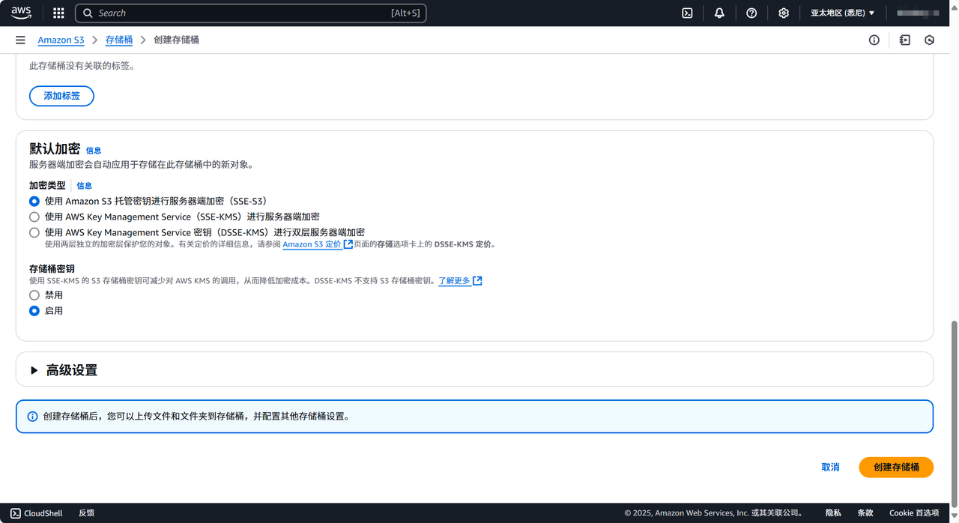959x523 pixels.
Task: Open CloudShell icon in footer
Action: [16, 513]
